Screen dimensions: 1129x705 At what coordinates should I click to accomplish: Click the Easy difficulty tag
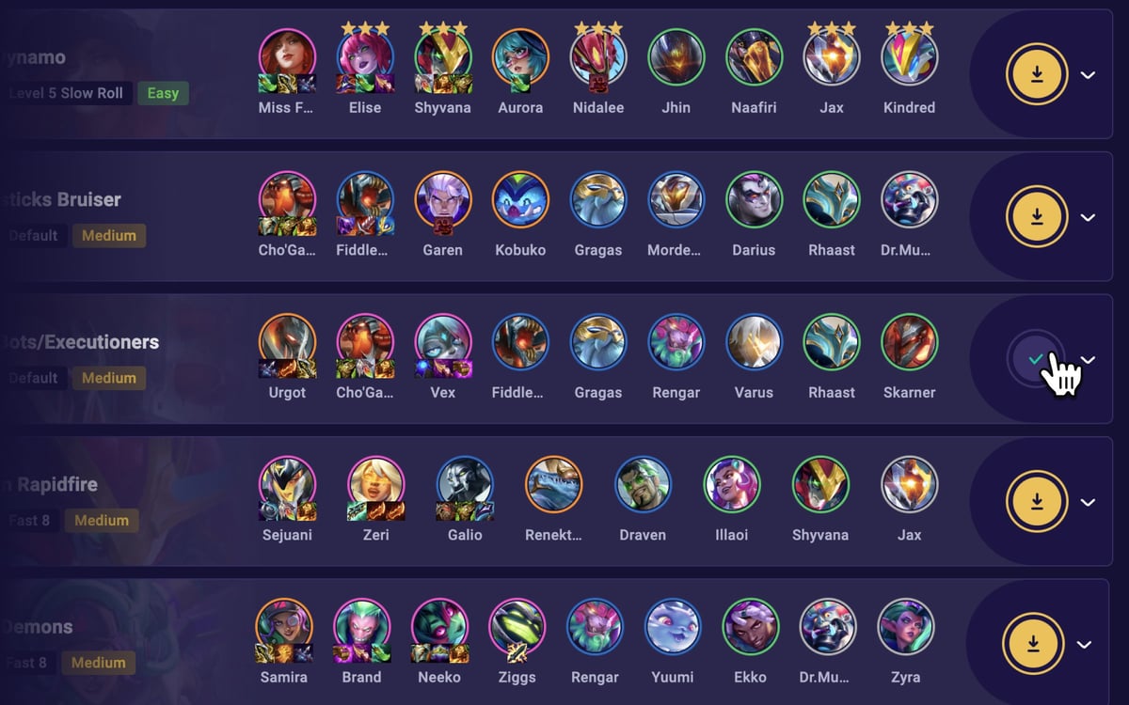pos(163,93)
